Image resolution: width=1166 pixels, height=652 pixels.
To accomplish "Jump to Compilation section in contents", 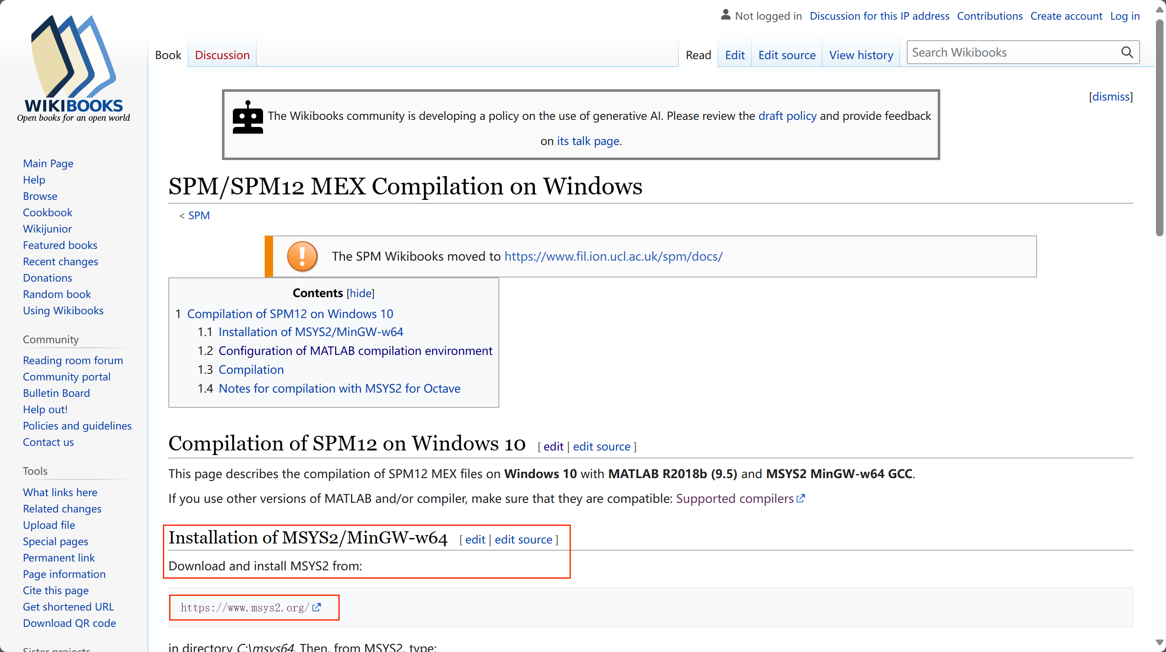I will point(251,370).
